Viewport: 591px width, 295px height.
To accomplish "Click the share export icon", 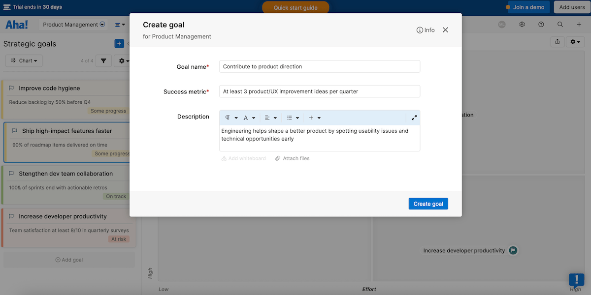I will (557, 42).
